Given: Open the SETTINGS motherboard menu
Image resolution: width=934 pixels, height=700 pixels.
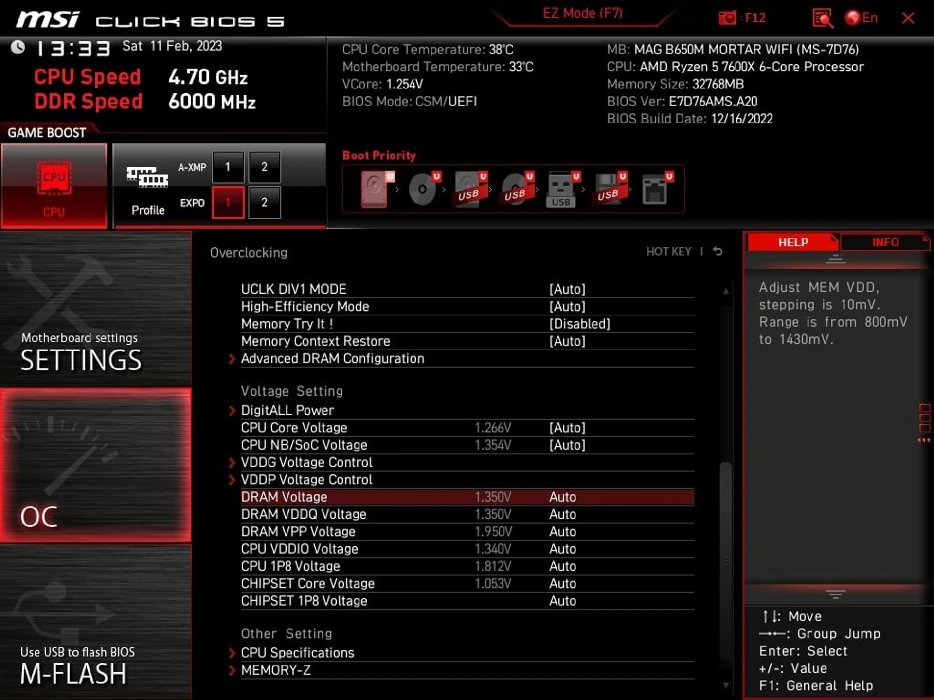Looking at the screenshot, I should [96, 309].
